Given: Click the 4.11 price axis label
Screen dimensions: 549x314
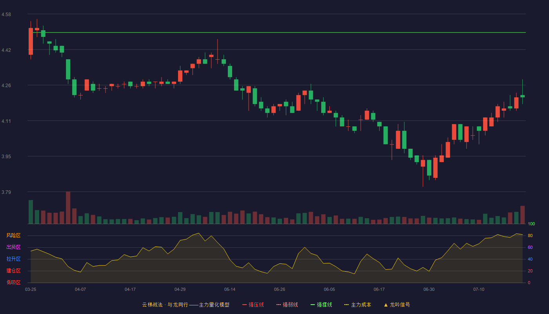Looking at the screenshot, I should 6,121.
